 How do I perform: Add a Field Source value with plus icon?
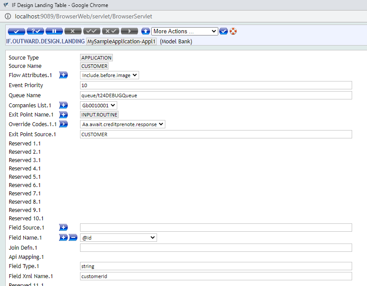[x=63, y=228]
